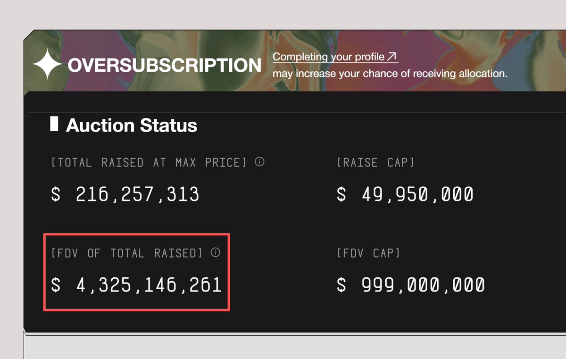Click the grey page background above the banner

coord(283,14)
